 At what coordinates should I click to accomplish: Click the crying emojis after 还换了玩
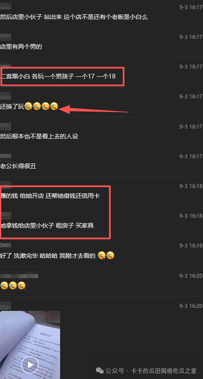tap(42, 106)
